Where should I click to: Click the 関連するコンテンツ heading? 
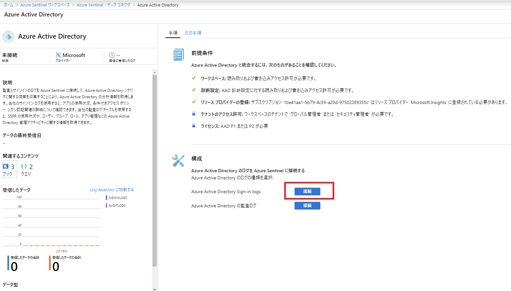[x=21, y=156]
